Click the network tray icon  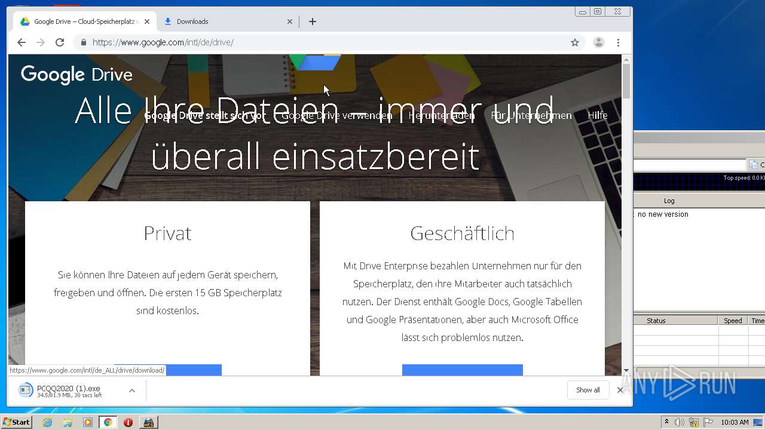pos(694,422)
